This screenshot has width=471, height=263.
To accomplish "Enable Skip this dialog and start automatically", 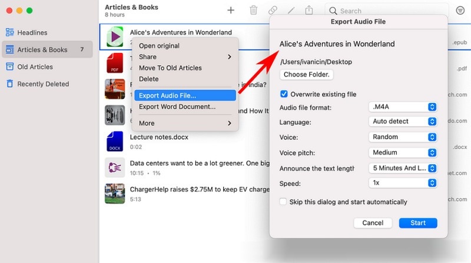I will pyautogui.click(x=284, y=202).
